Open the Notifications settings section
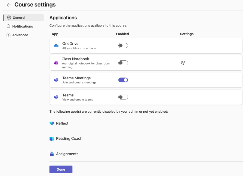This screenshot has width=246, height=176. click(22, 26)
